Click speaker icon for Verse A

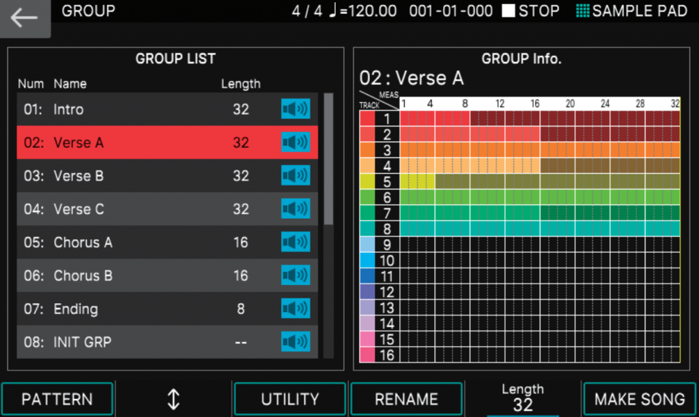tap(296, 142)
